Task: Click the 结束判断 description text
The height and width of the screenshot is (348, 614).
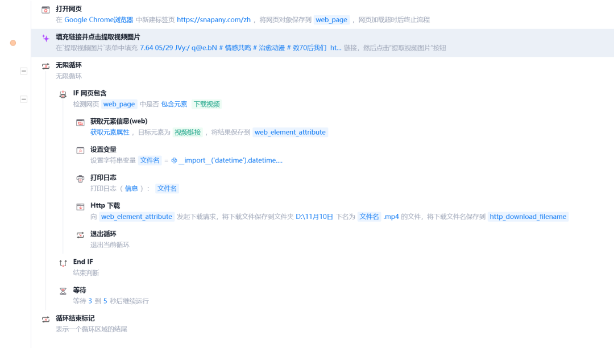Action: pos(86,273)
